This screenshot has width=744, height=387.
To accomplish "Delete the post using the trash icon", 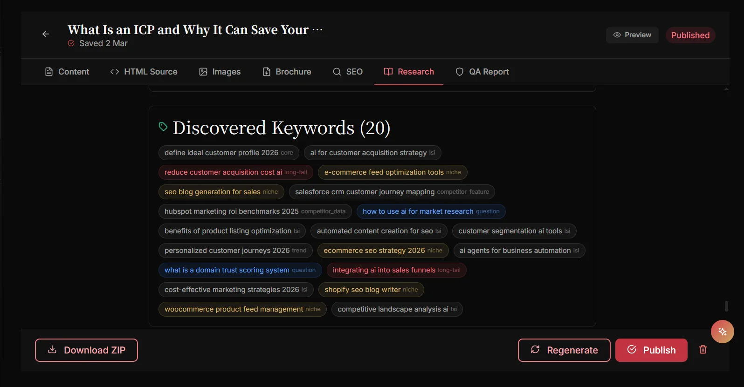I will [703, 350].
